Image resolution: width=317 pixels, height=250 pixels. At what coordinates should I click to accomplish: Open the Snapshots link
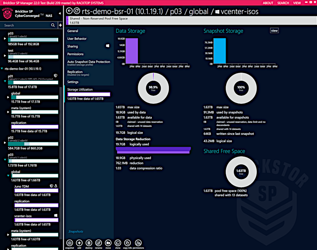pos(75,232)
